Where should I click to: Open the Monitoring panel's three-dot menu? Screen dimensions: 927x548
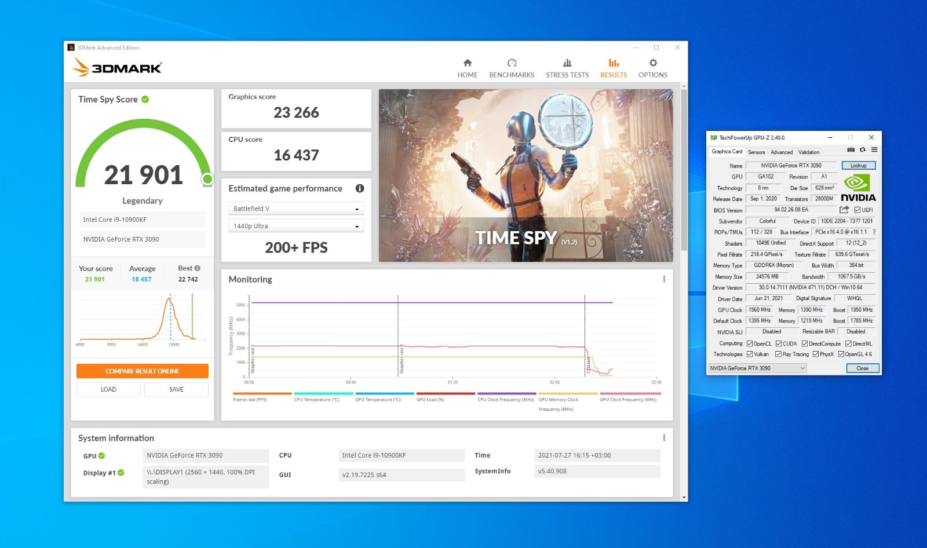pos(664,279)
